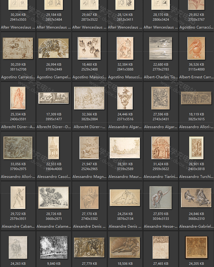Click the 'Alexandre Calame...' file name label

53,226
